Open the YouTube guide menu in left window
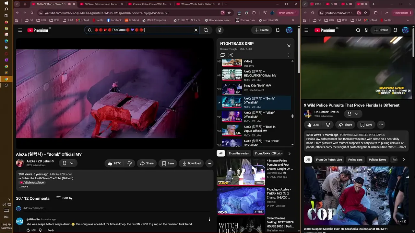 (x=20, y=30)
